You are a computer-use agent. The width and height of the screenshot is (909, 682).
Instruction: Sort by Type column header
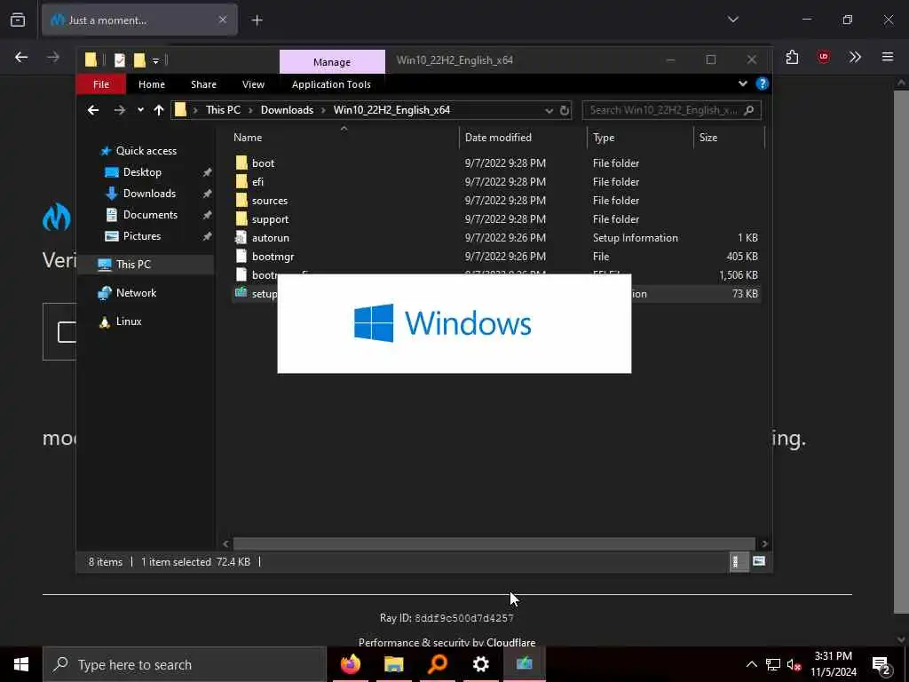click(x=604, y=138)
